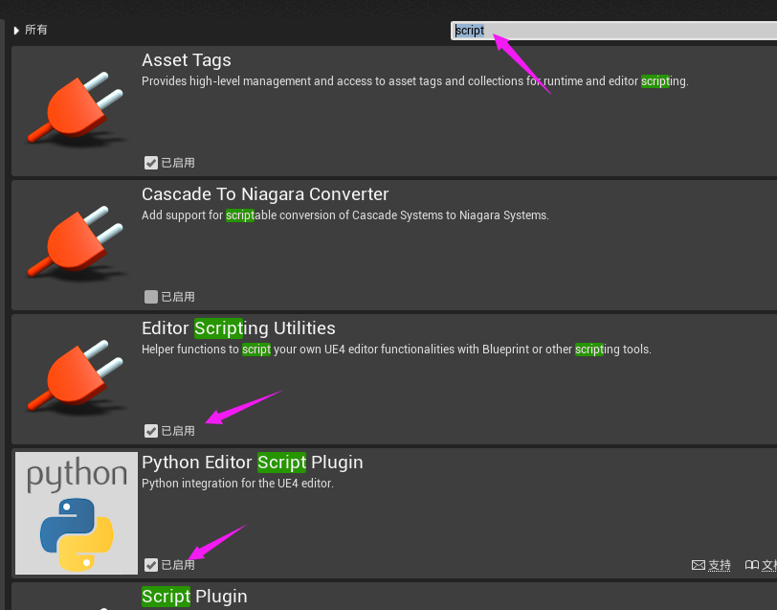Click 已启用 label under Python Editor Script Plugin

tap(178, 564)
